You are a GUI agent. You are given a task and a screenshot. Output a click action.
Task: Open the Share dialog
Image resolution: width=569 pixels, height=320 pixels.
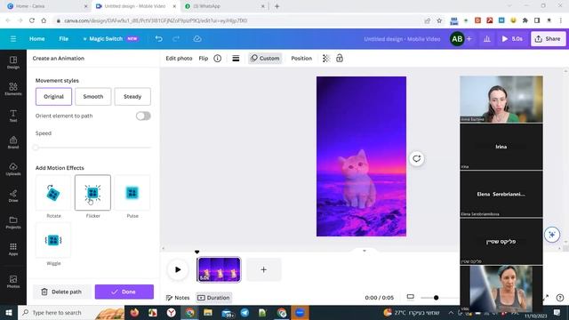pos(548,39)
